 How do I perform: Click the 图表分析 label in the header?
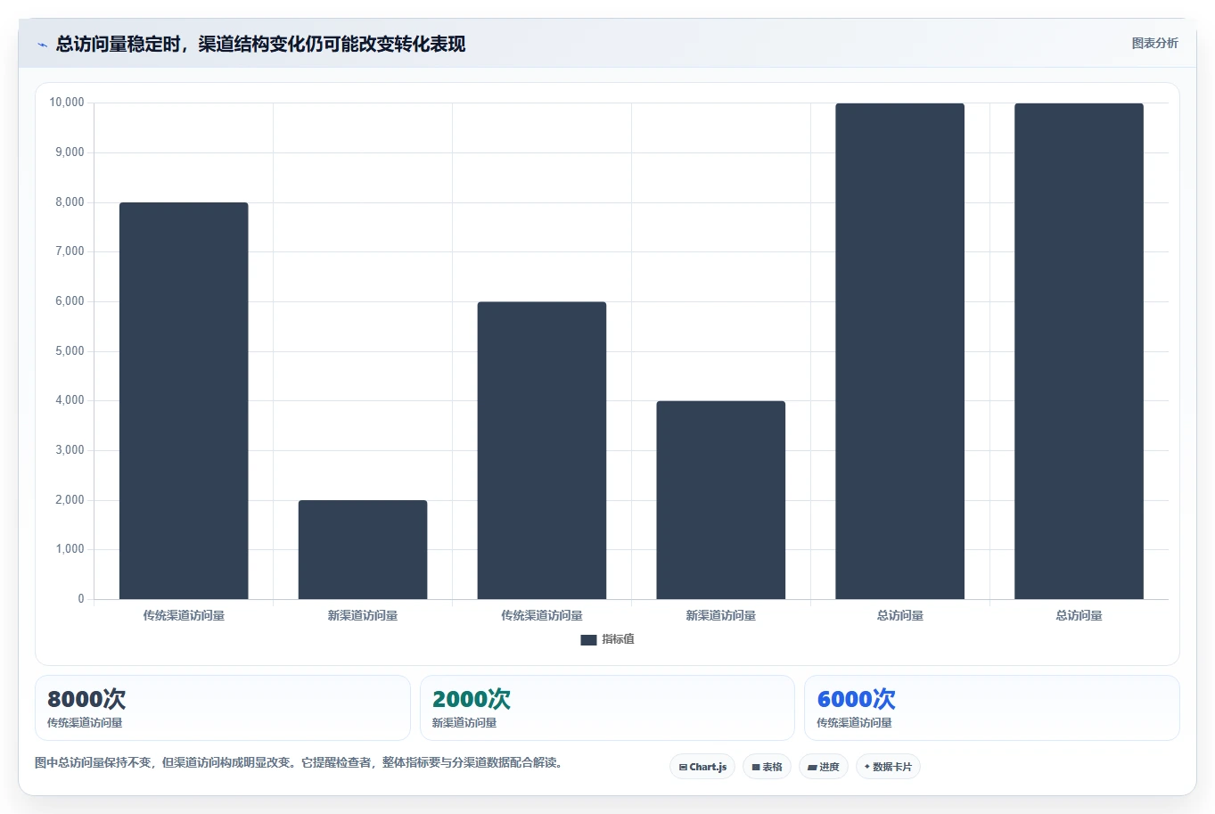(1154, 43)
